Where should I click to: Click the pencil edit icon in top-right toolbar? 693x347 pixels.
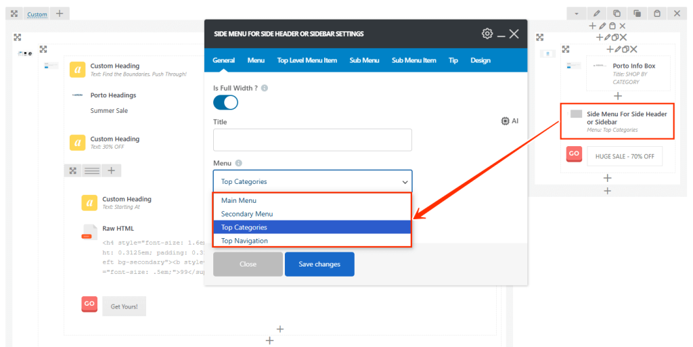[x=596, y=13]
